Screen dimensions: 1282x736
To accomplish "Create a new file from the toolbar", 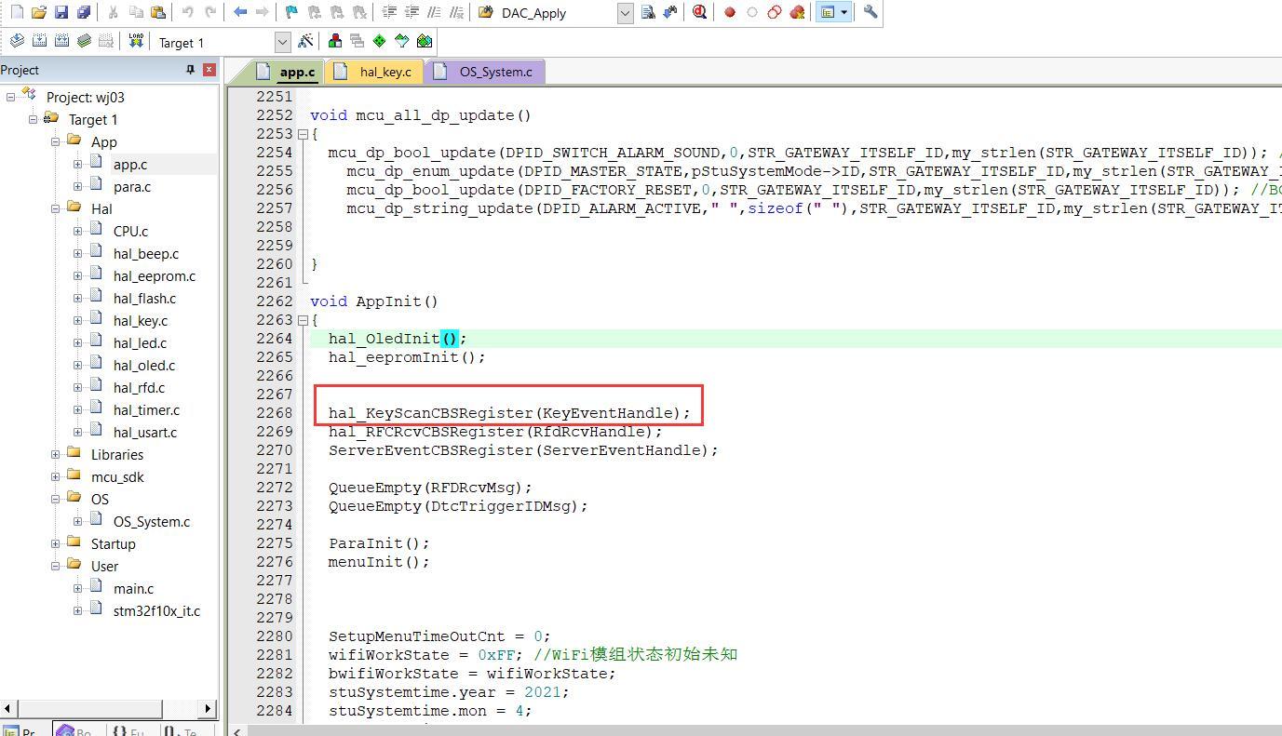I will point(17,13).
